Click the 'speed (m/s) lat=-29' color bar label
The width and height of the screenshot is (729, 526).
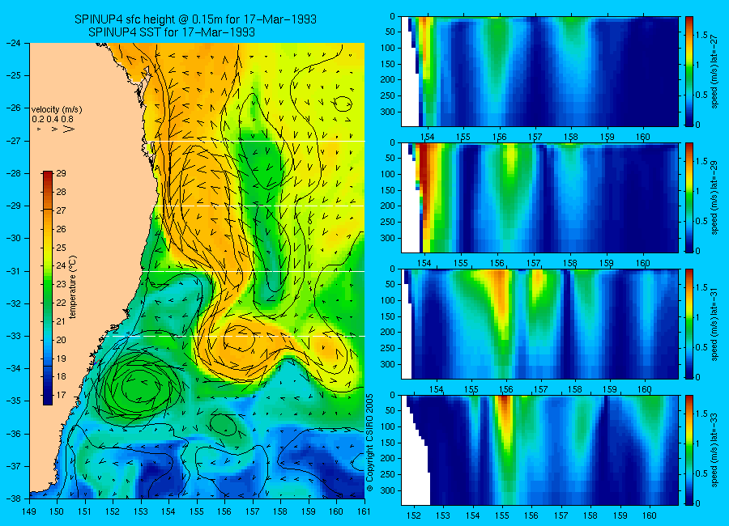pos(715,197)
